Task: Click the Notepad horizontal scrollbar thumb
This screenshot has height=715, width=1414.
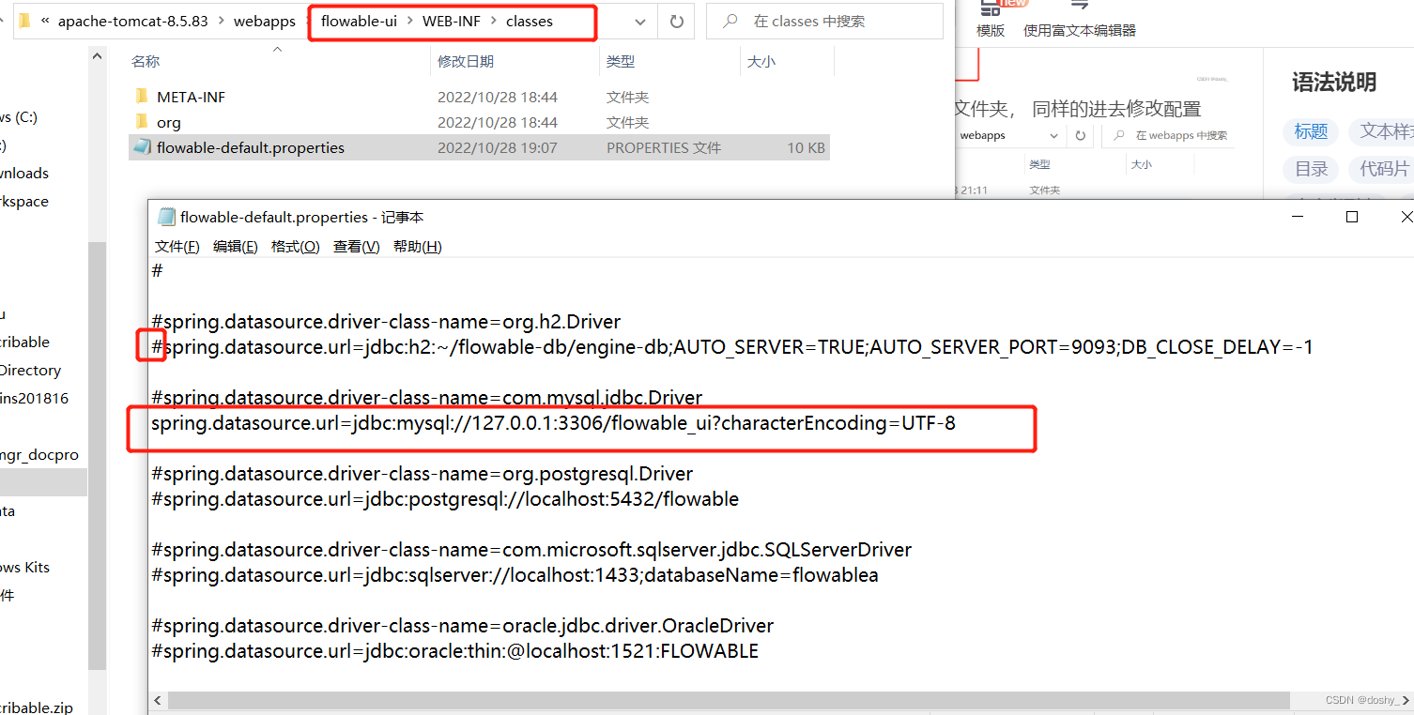Action: 729,700
